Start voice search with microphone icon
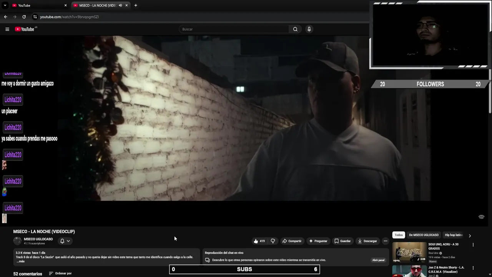 [x=309, y=29]
